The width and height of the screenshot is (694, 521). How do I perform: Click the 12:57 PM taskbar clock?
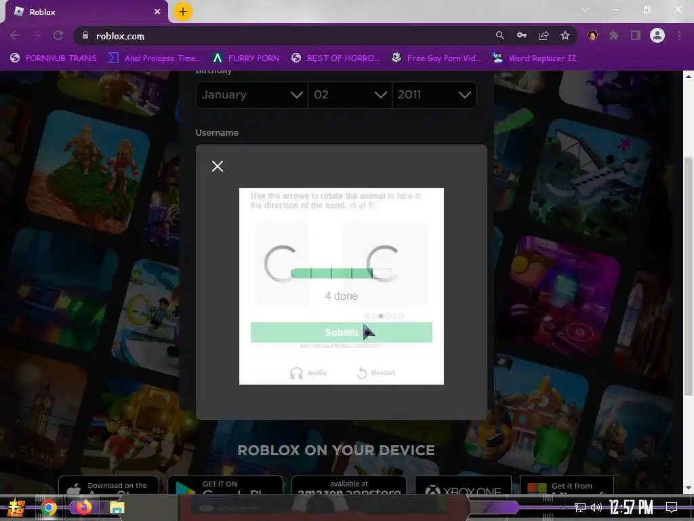631,507
